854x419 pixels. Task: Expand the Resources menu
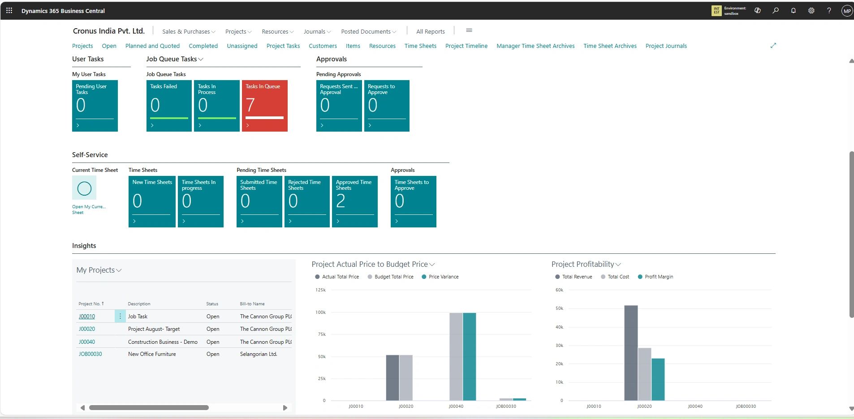coord(278,31)
